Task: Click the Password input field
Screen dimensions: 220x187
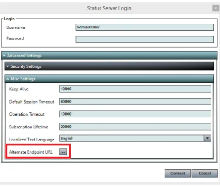Action: [x=145, y=39]
